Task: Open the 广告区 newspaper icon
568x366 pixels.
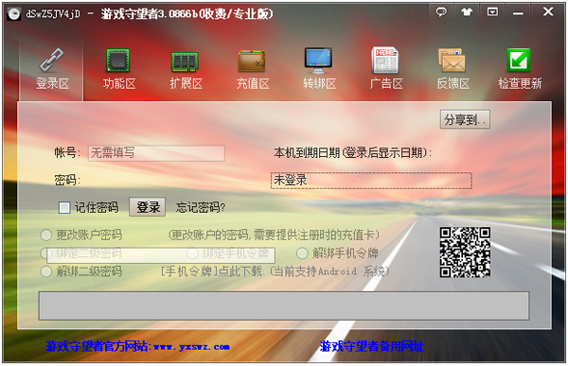Action: pyautogui.click(x=384, y=61)
